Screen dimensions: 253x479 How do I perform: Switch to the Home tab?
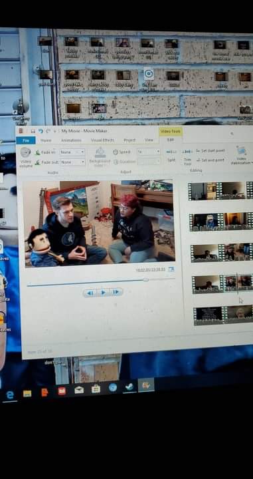[x=46, y=140]
